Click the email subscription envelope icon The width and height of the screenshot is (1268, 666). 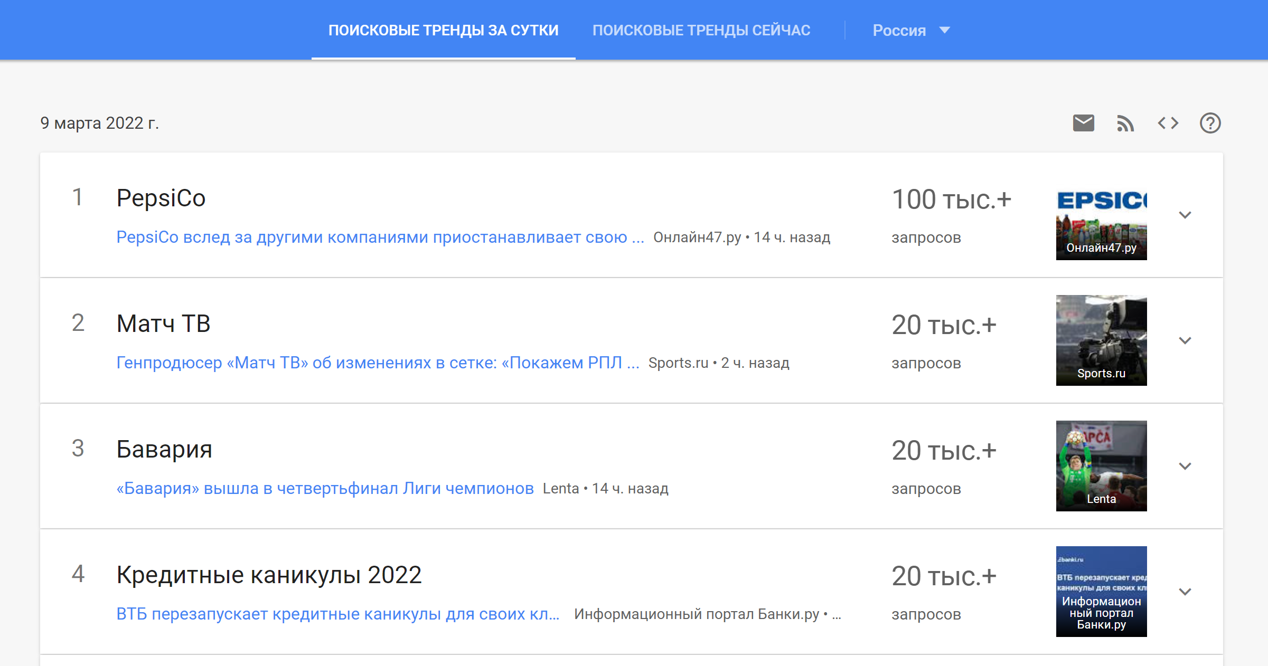1083,123
